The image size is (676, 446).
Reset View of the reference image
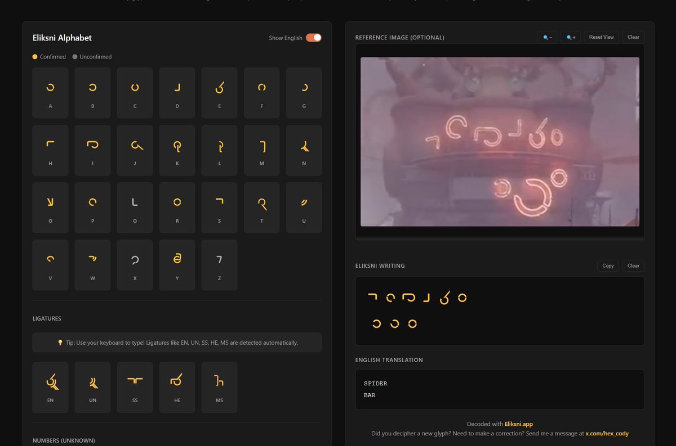(x=601, y=37)
